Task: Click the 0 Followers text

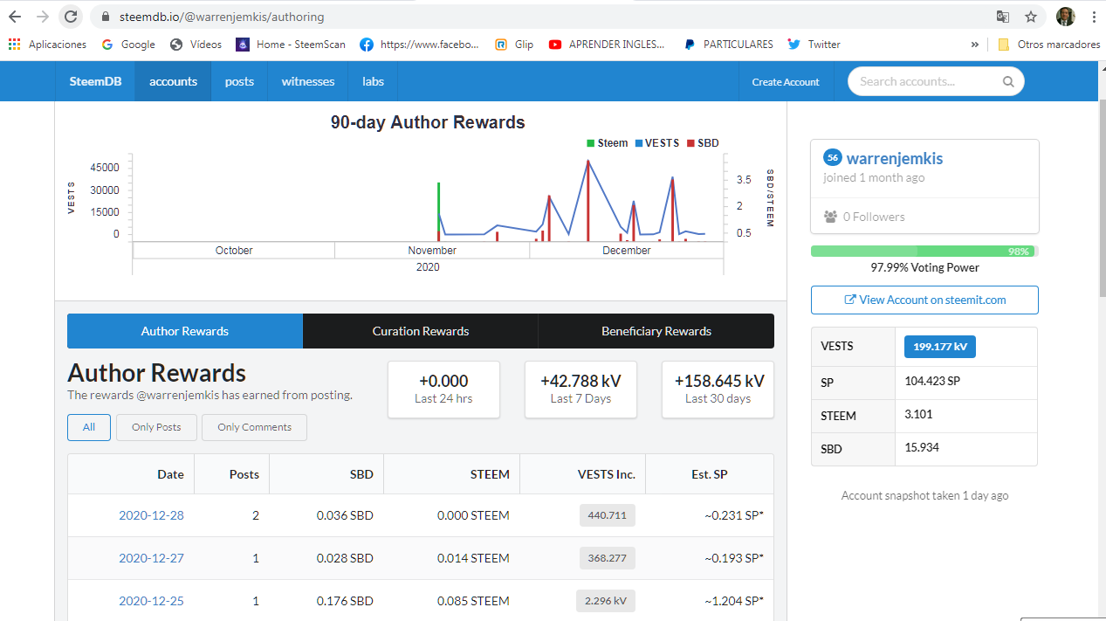Action: (x=874, y=217)
